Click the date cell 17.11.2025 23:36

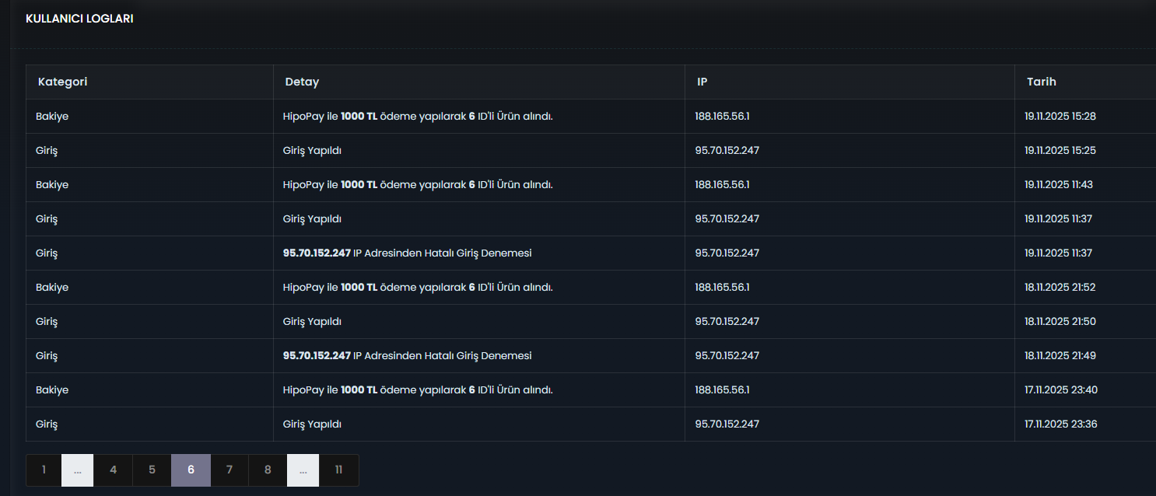coord(1061,424)
